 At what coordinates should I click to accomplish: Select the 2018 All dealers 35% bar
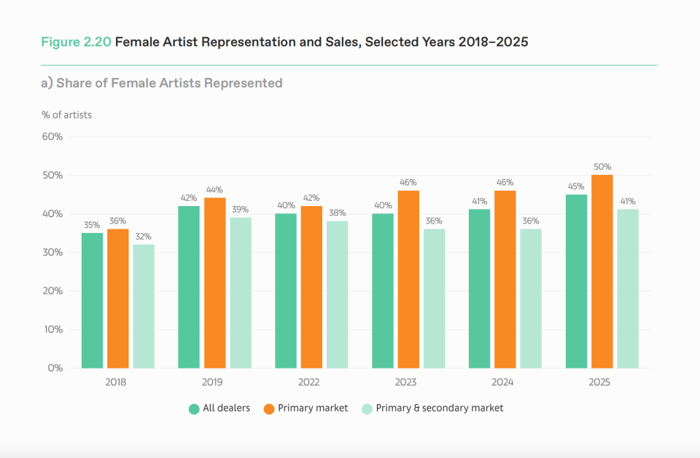(x=92, y=301)
